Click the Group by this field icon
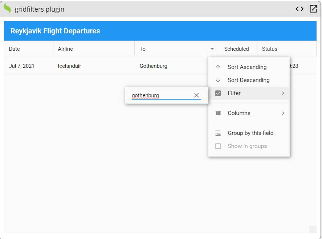322x239 pixels. pos(218,133)
